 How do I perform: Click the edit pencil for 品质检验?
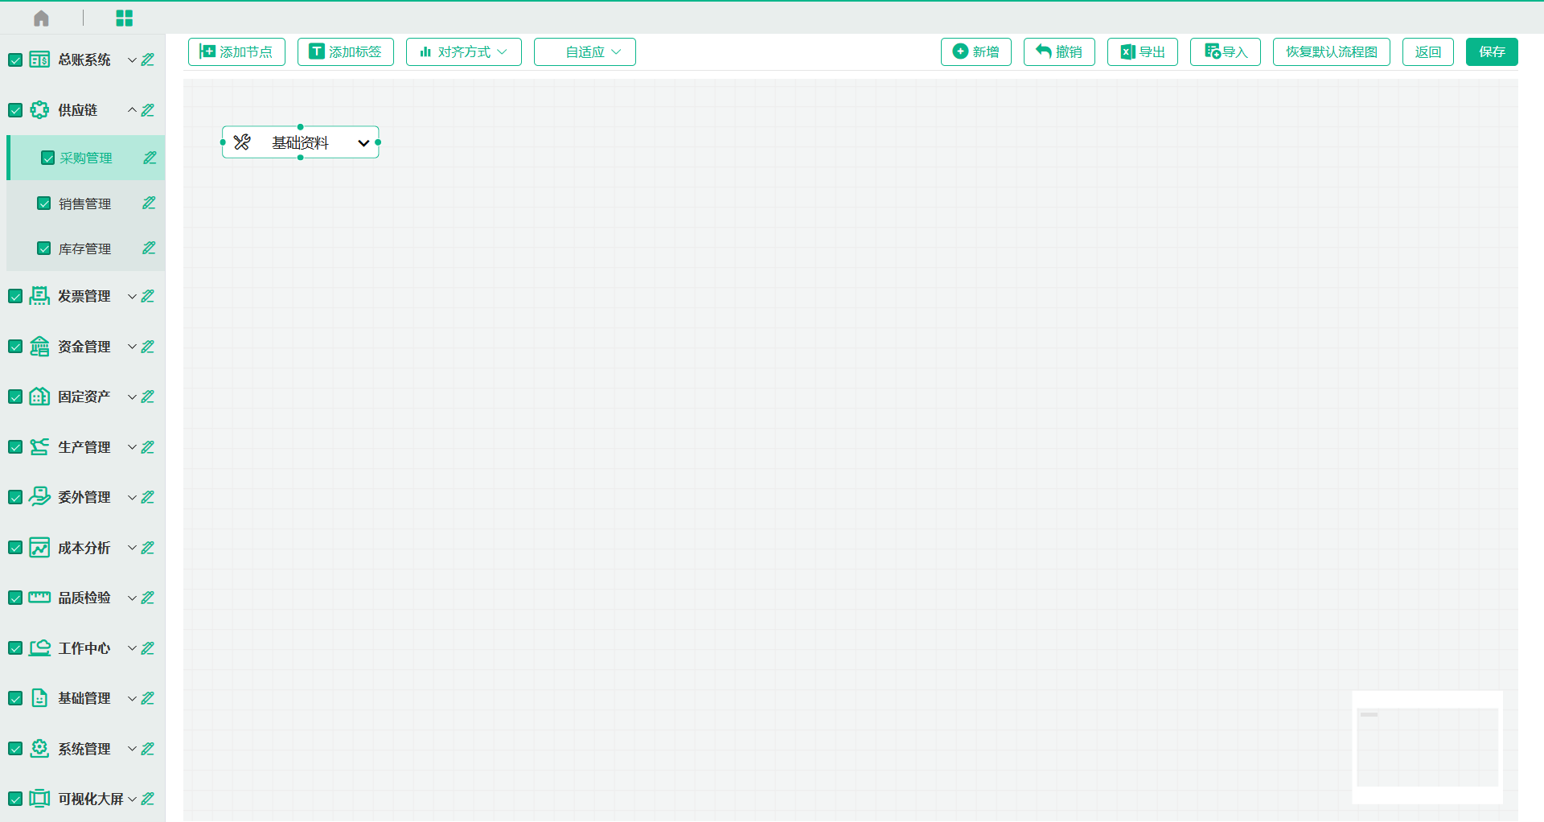(x=147, y=598)
